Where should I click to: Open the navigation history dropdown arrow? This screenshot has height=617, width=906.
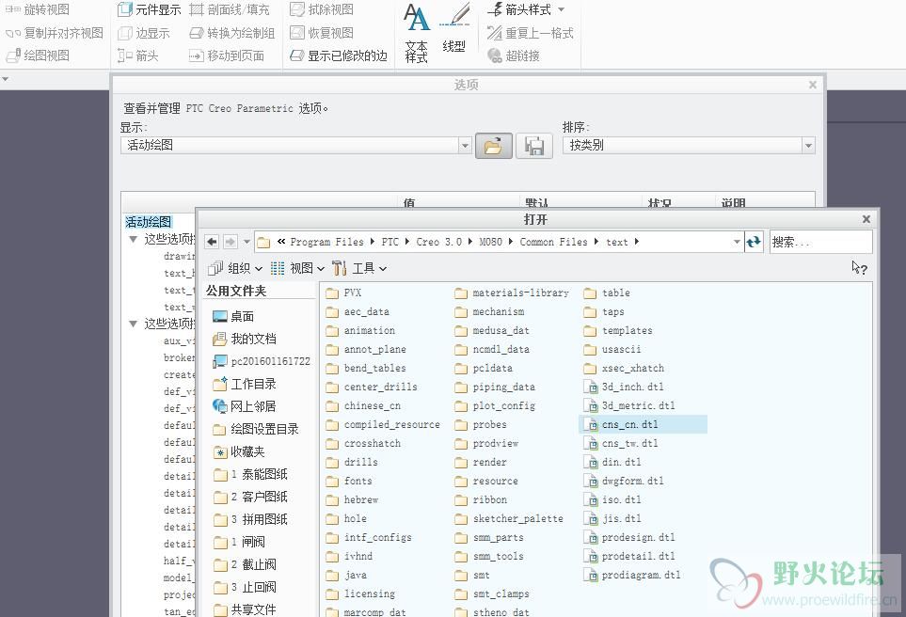pos(246,242)
